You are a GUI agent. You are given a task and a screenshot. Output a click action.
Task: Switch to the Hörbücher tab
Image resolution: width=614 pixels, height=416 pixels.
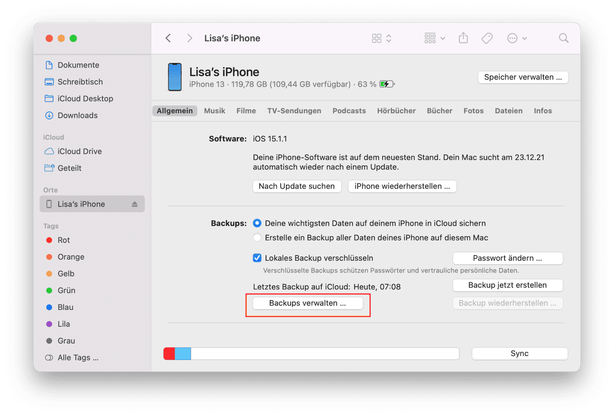(x=396, y=111)
